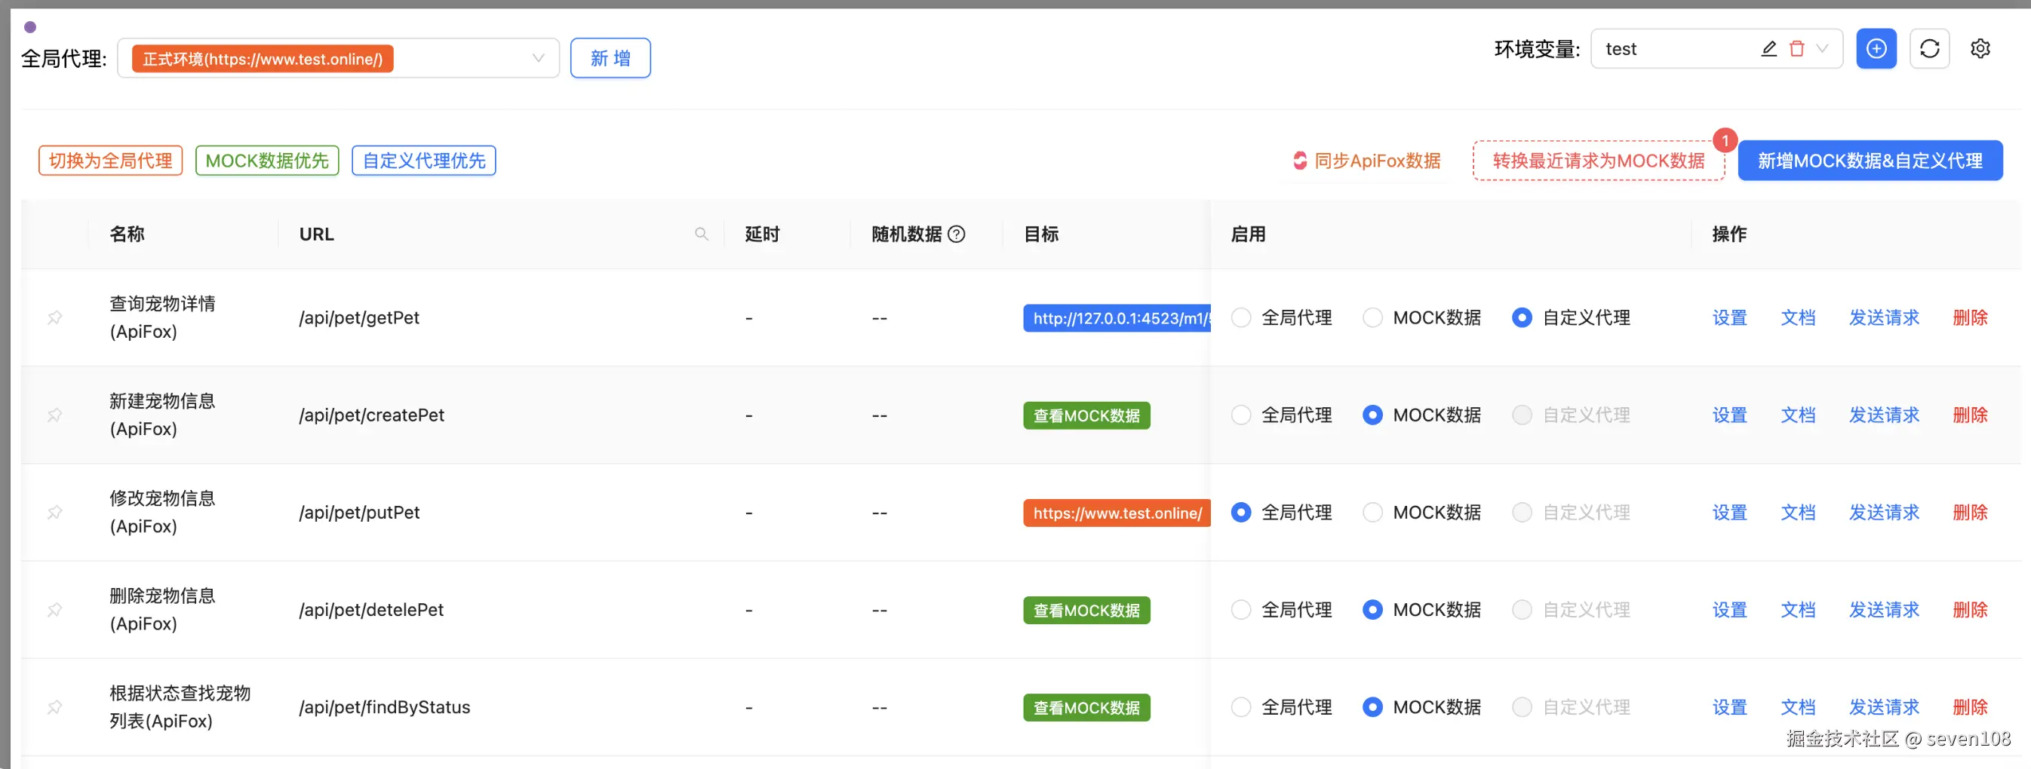Viewport: 2031px width, 769px height.
Task: Click 同步ApiFox数据 button
Action: point(1367,161)
